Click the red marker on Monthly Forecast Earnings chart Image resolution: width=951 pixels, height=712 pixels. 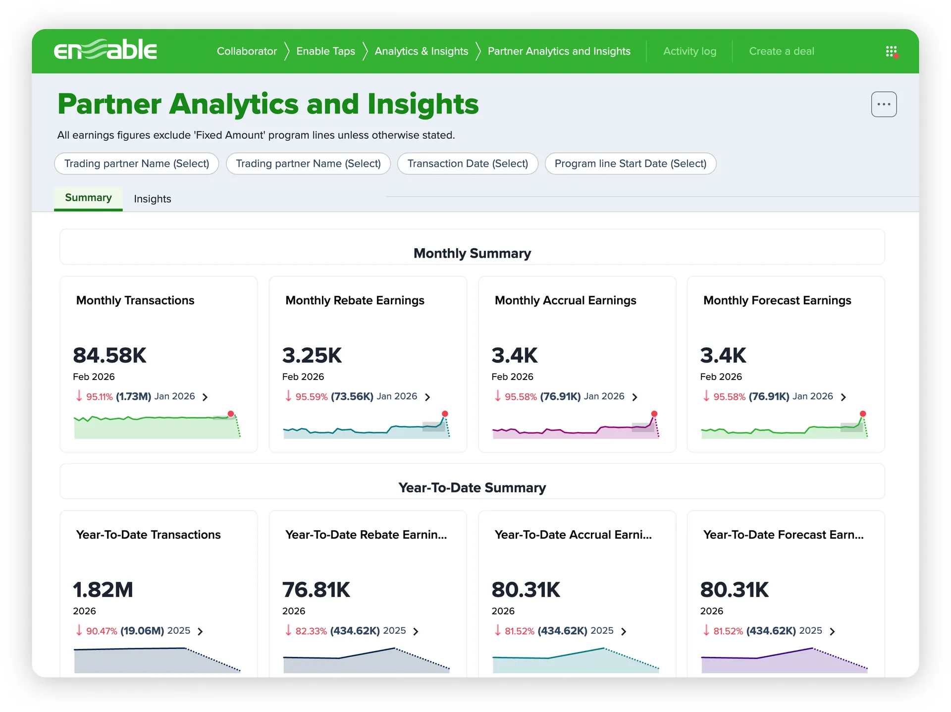tap(863, 414)
